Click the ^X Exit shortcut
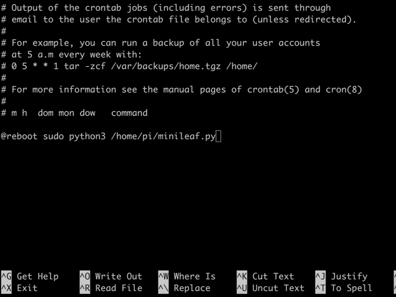The height and width of the screenshot is (297, 396). 19,288
